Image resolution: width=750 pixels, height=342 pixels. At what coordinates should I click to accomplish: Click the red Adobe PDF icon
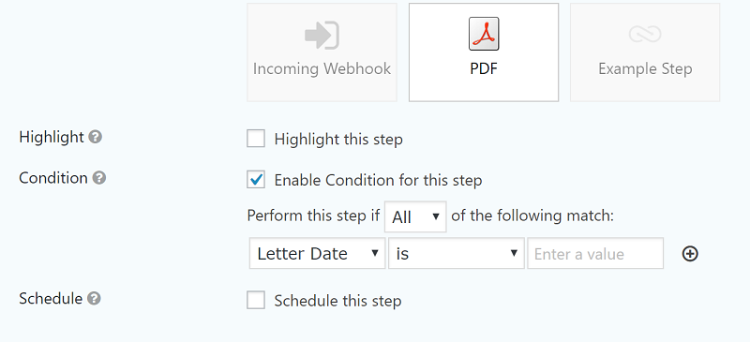coord(484,34)
